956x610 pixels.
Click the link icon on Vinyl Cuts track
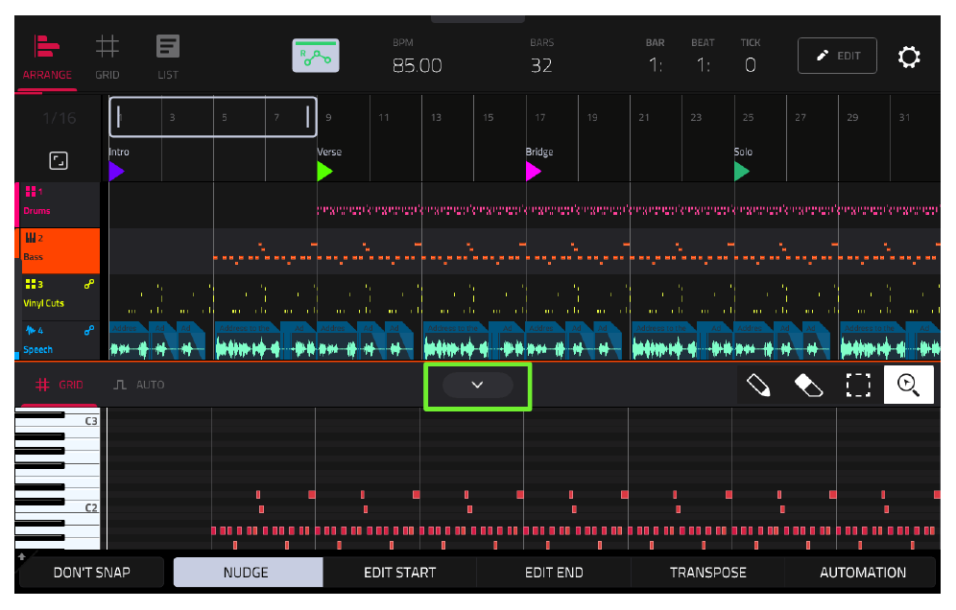click(x=89, y=284)
